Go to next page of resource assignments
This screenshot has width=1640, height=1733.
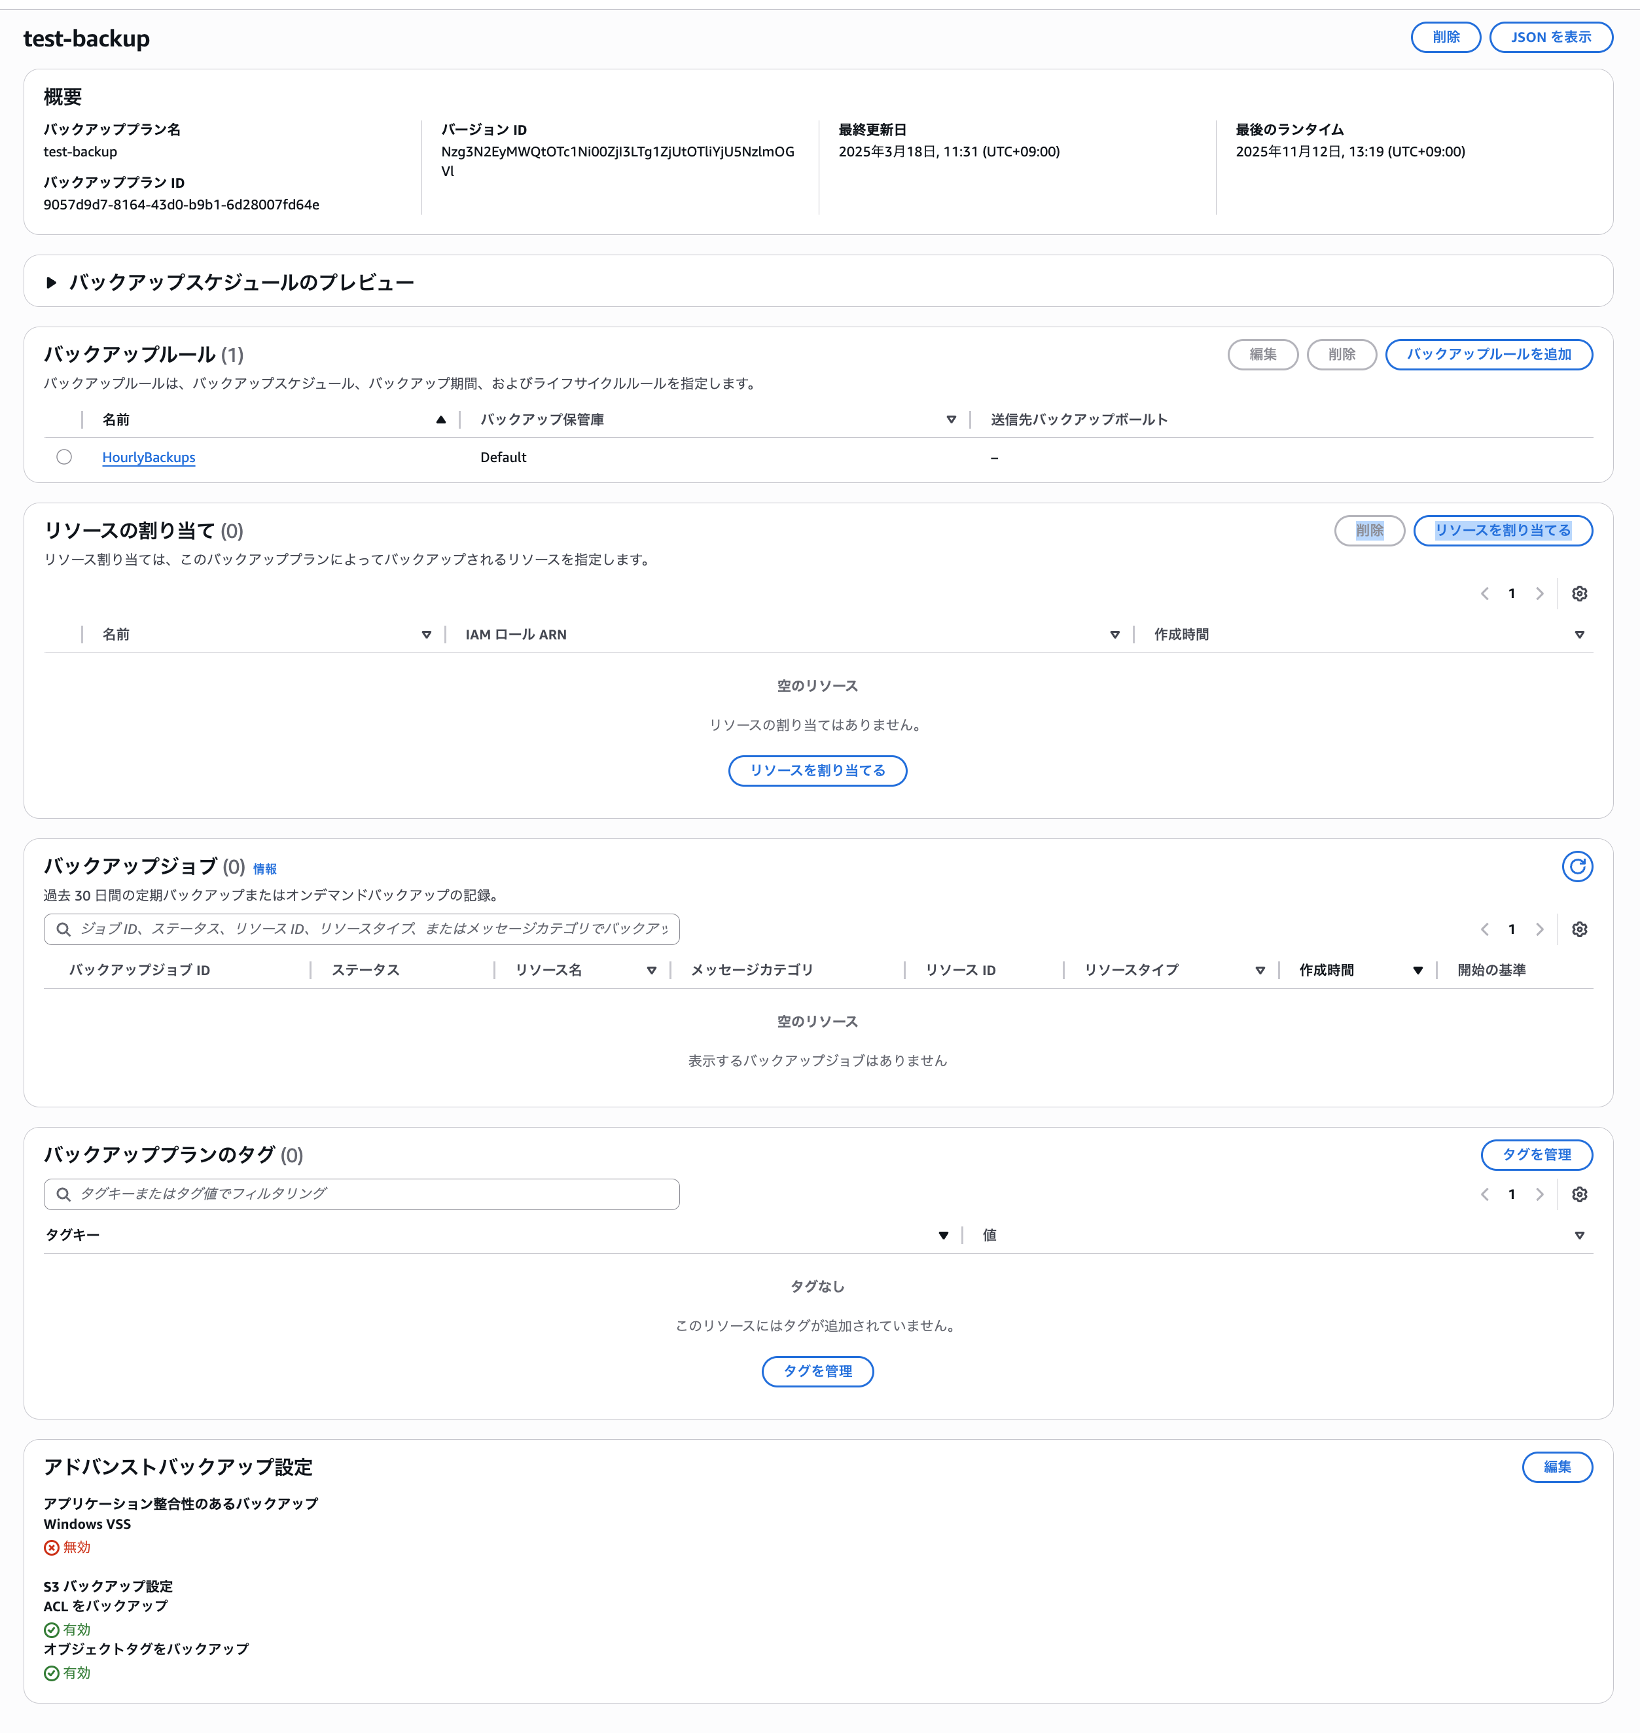pyautogui.click(x=1539, y=594)
